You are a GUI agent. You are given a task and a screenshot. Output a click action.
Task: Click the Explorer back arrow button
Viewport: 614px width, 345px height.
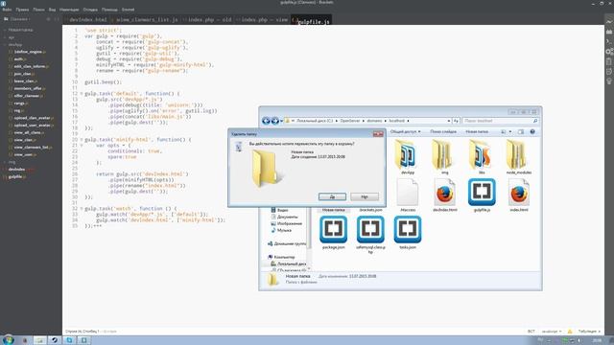266,121
